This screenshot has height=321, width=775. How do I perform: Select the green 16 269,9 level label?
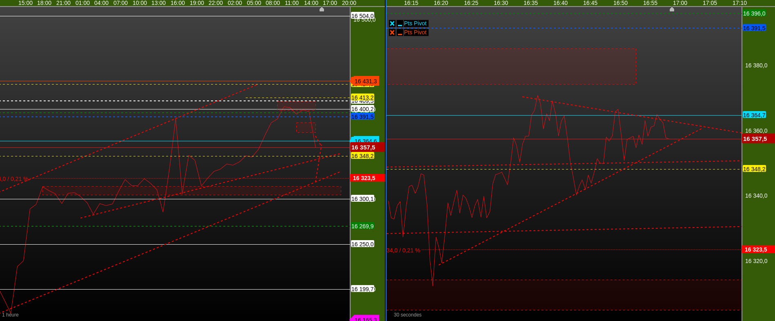pos(362,226)
